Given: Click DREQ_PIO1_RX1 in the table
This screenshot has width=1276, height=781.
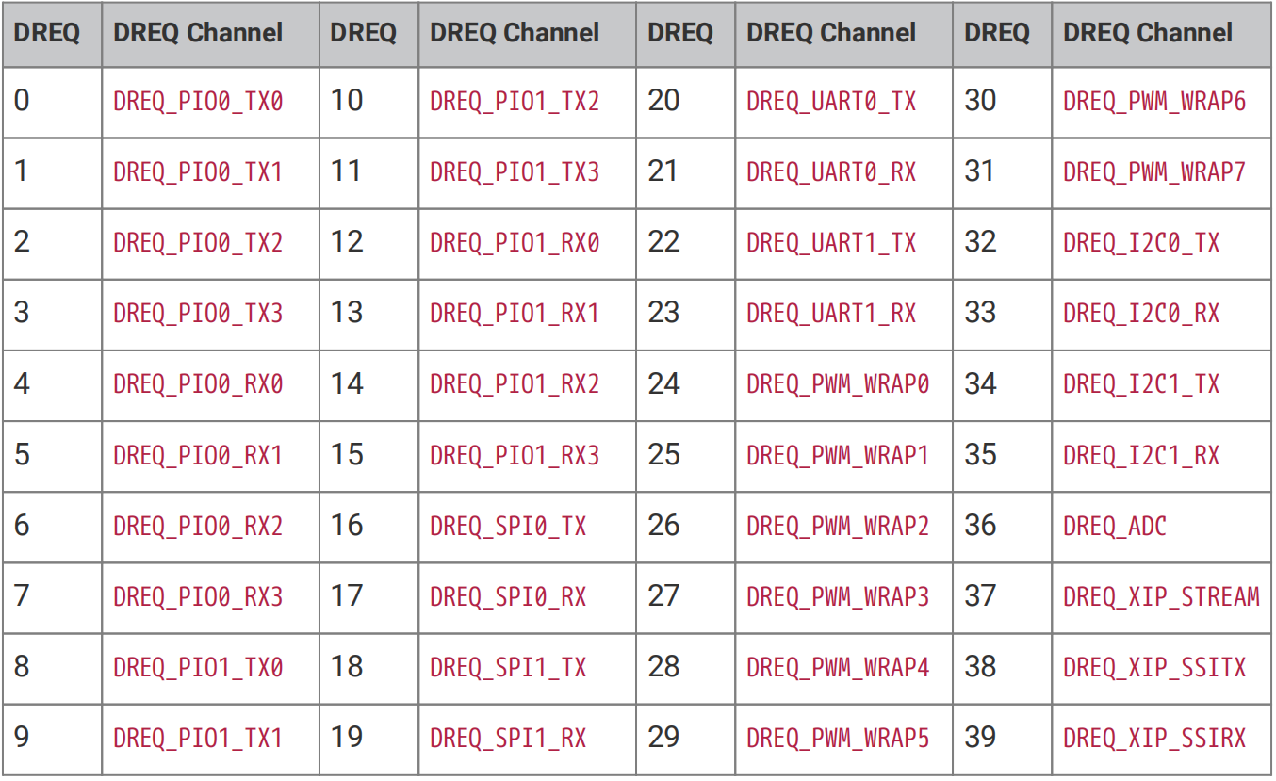Looking at the screenshot, I should click(515, 314).
